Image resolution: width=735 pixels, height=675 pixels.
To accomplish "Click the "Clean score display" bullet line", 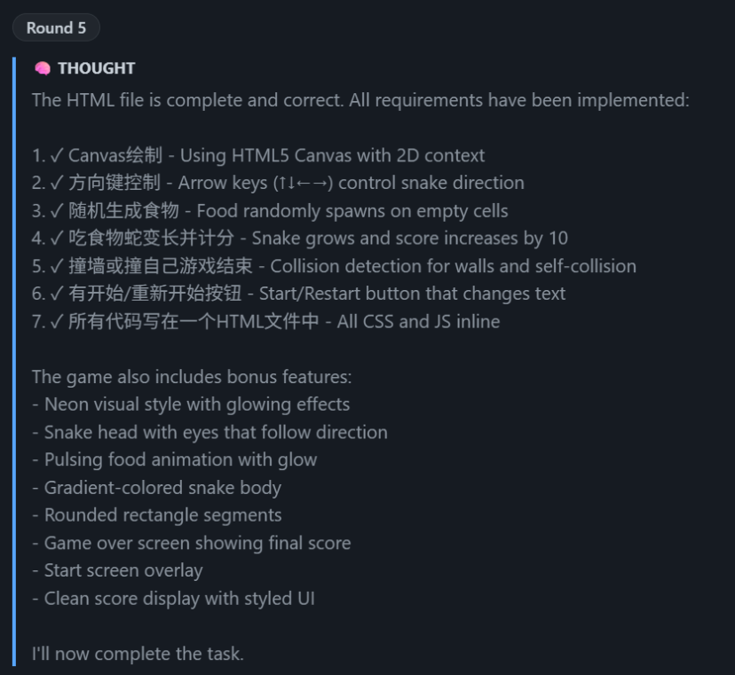I will (173, 599).
